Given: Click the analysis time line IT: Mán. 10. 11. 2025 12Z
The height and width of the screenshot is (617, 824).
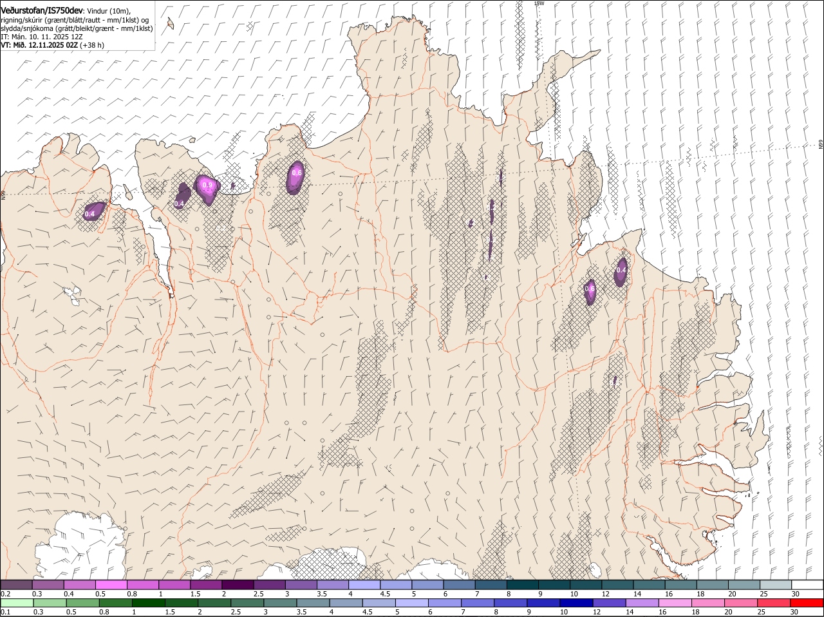Looking at the screenshot, I should (x=42, y=37).
